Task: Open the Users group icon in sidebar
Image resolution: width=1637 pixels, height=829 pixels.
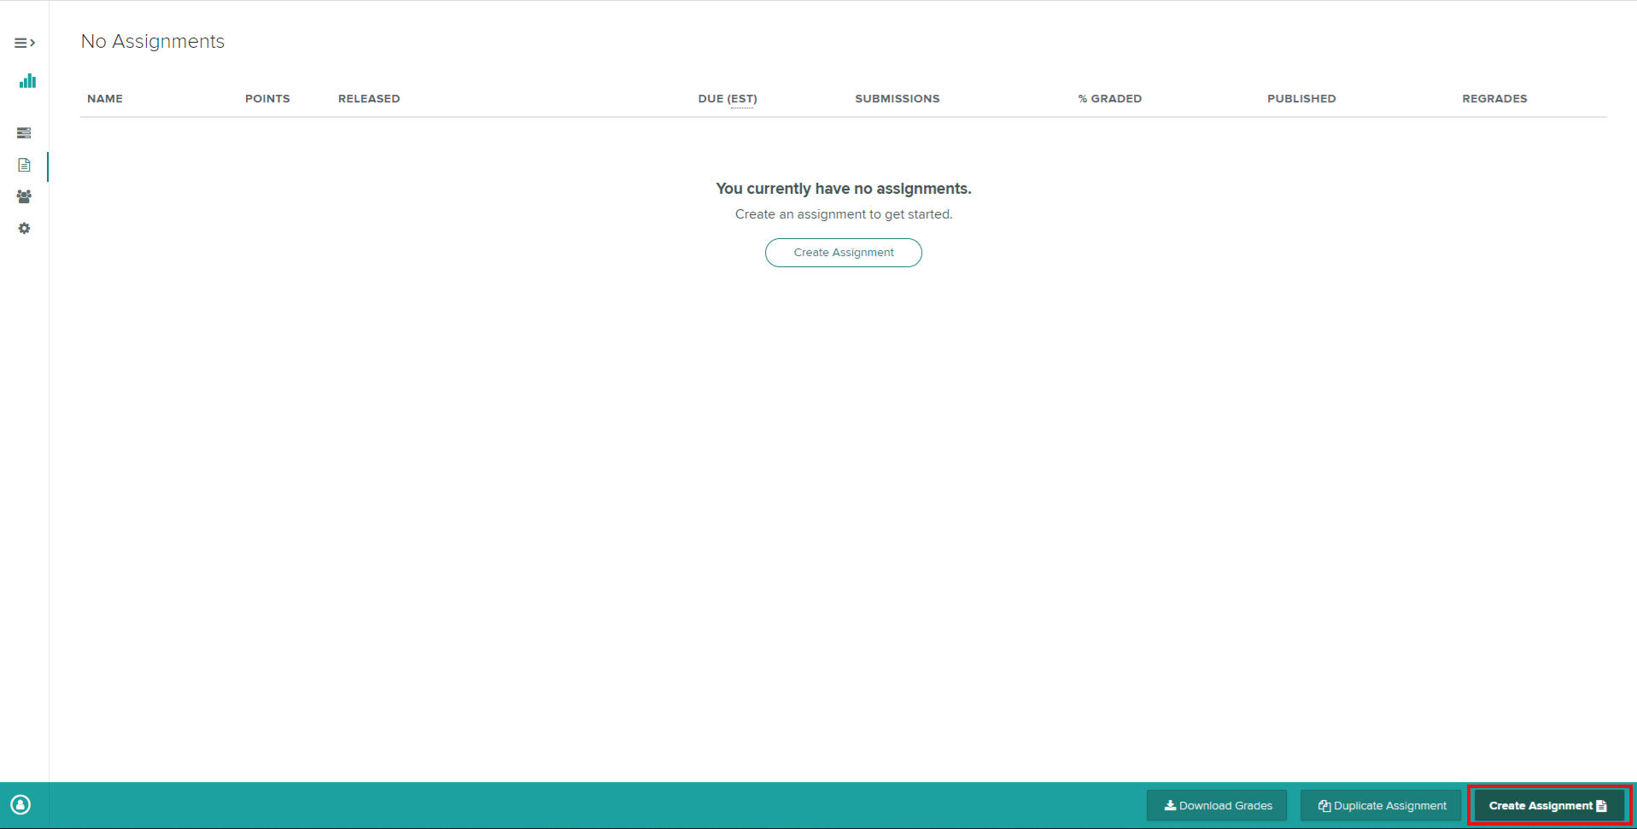Action: [24, 196]
